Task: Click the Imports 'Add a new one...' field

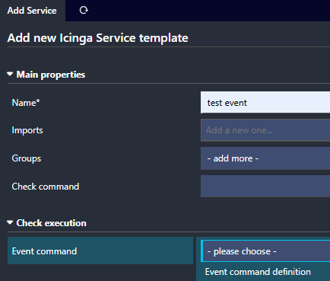Action: 265,130
